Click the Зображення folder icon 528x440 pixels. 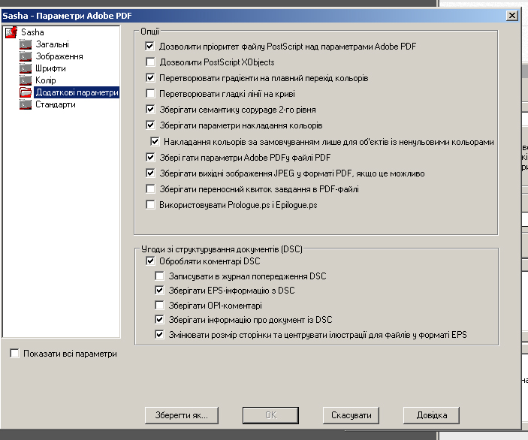coord(26,56)
